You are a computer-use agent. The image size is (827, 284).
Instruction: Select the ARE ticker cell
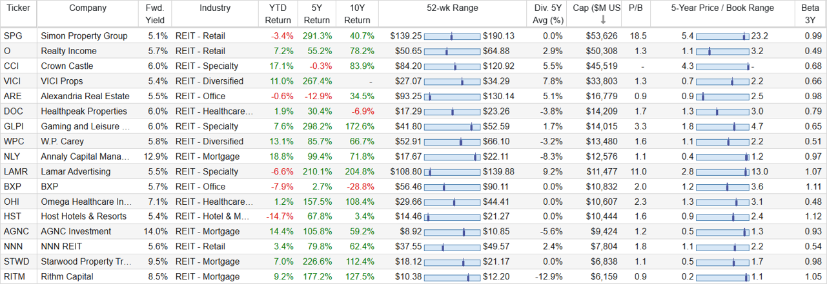point(19,96)
